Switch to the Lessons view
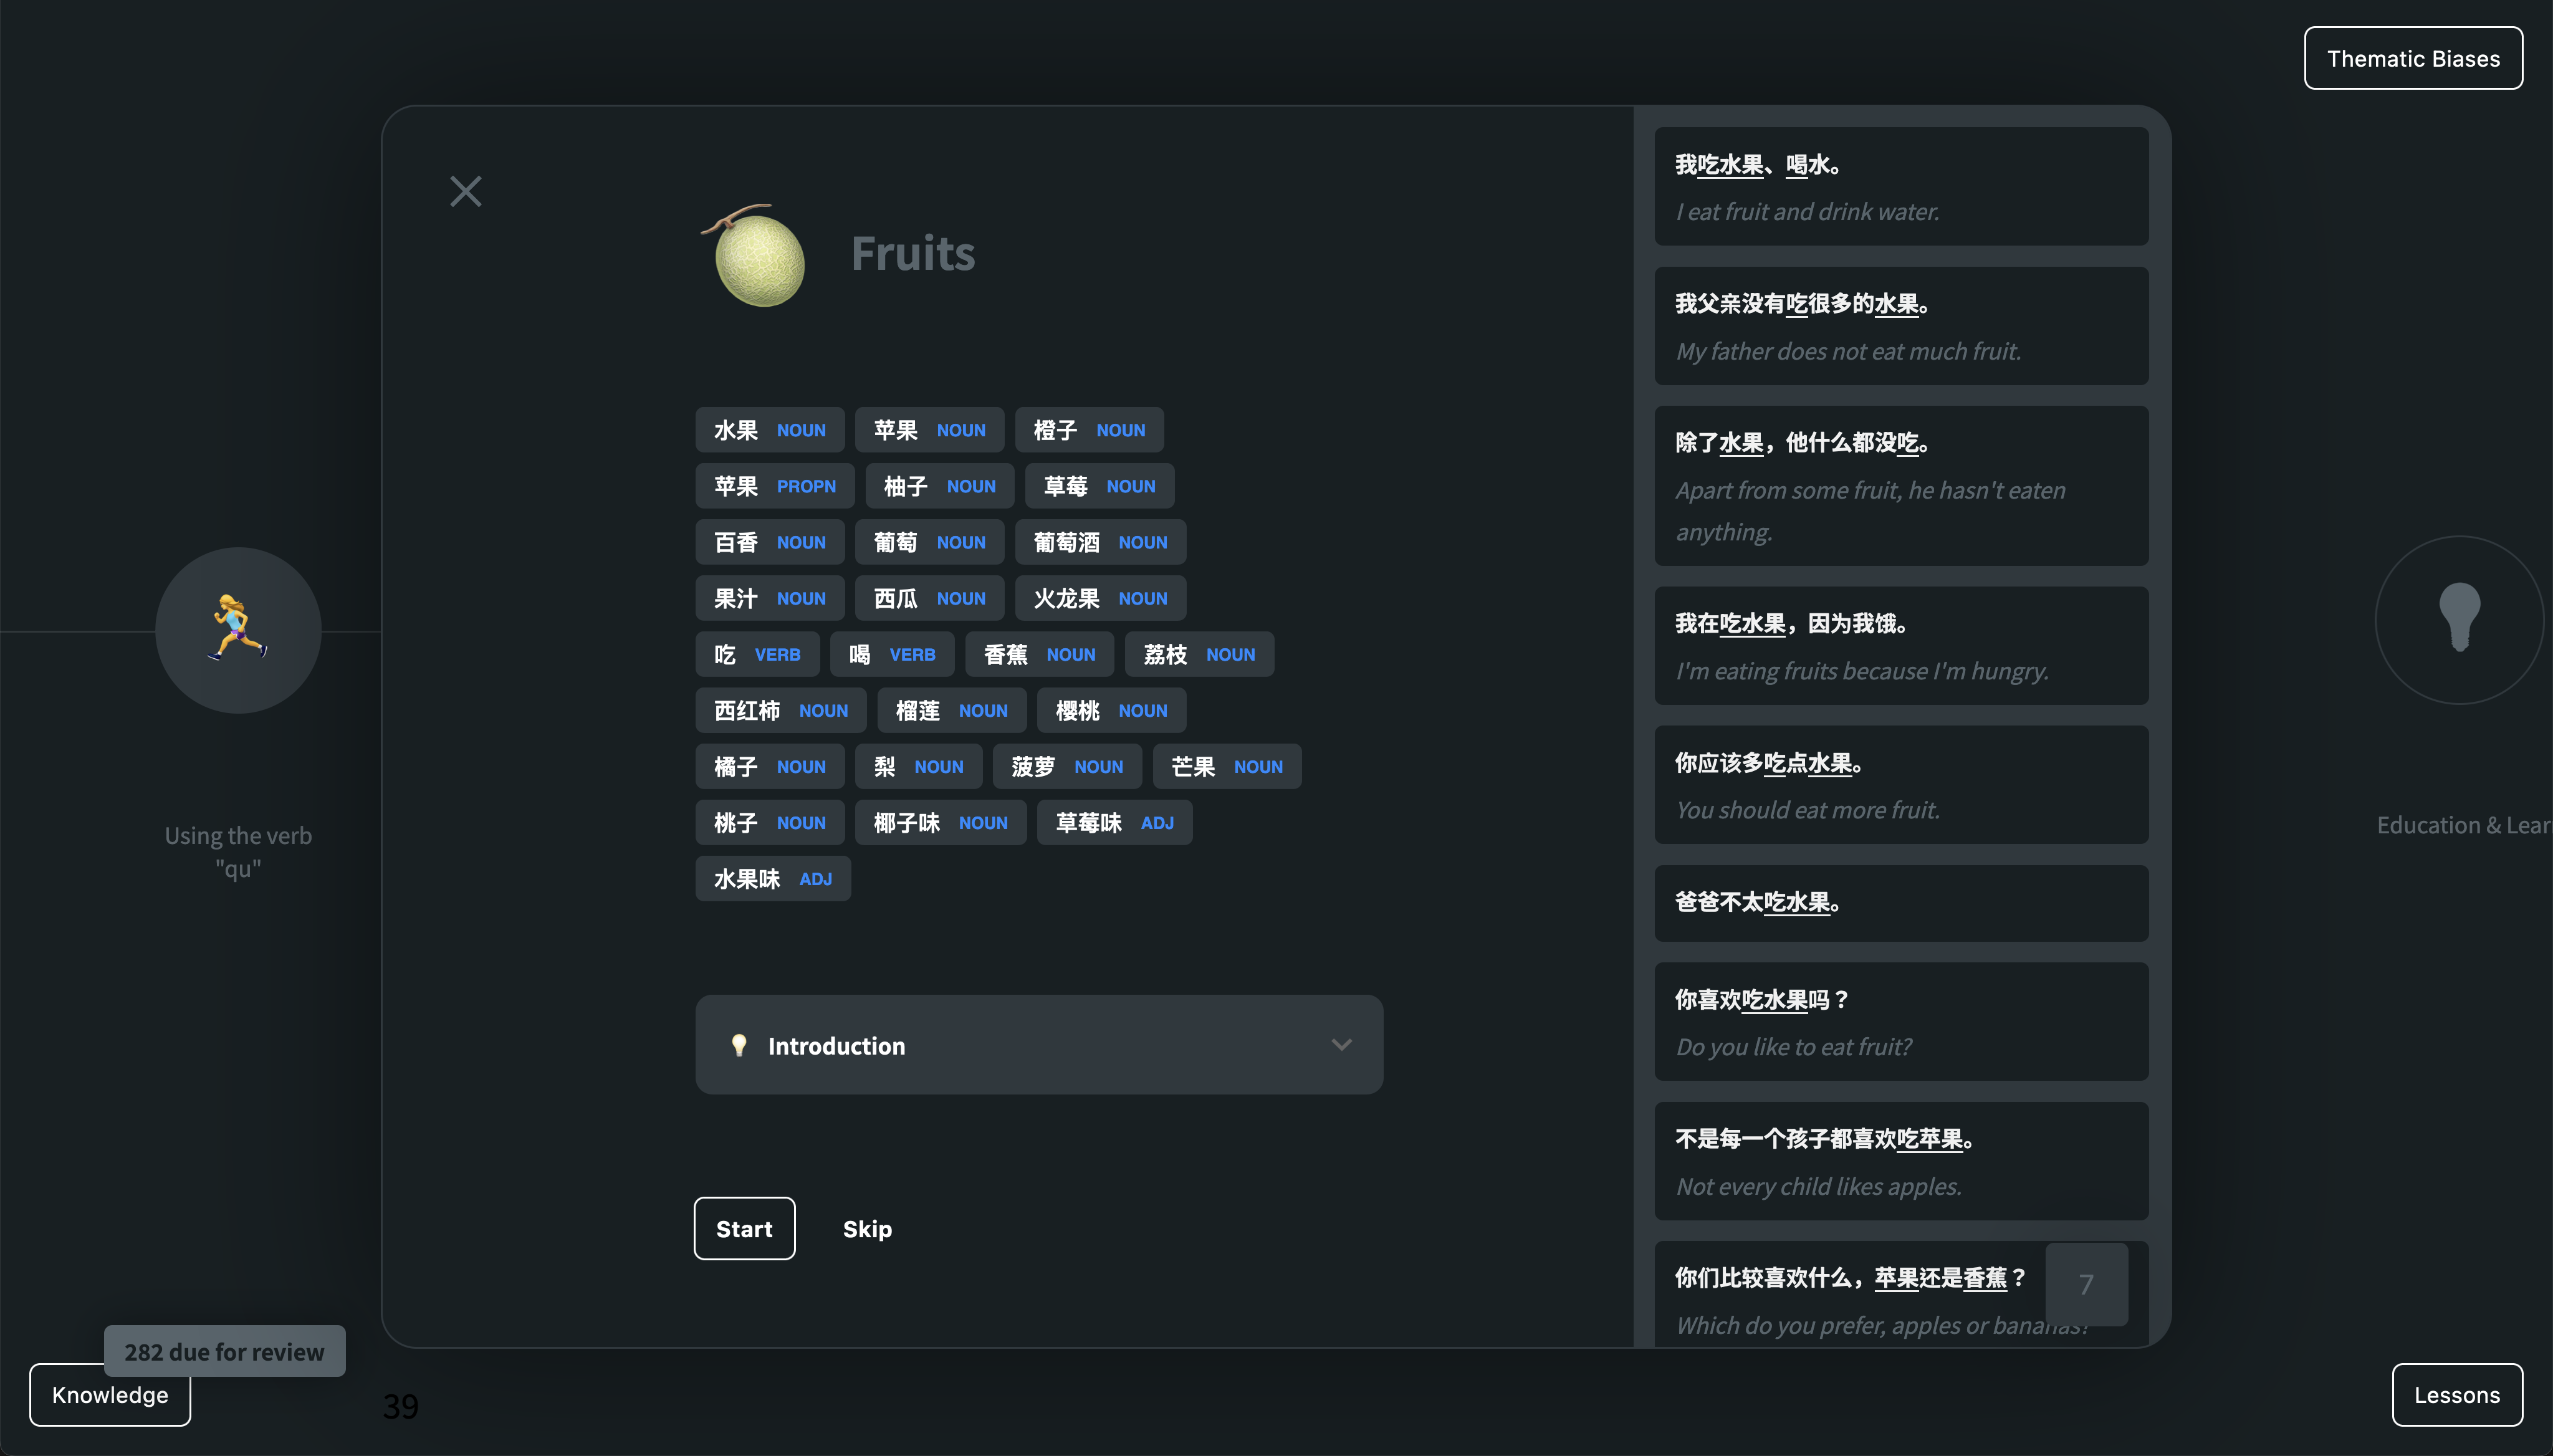Viewport: 2553px width, 1456px height. [2456, 1395]
